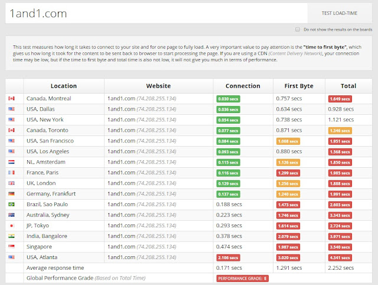The image size is (378, 285).
Task: Click India flag in Bangalore row
Action: coord(11,236)
